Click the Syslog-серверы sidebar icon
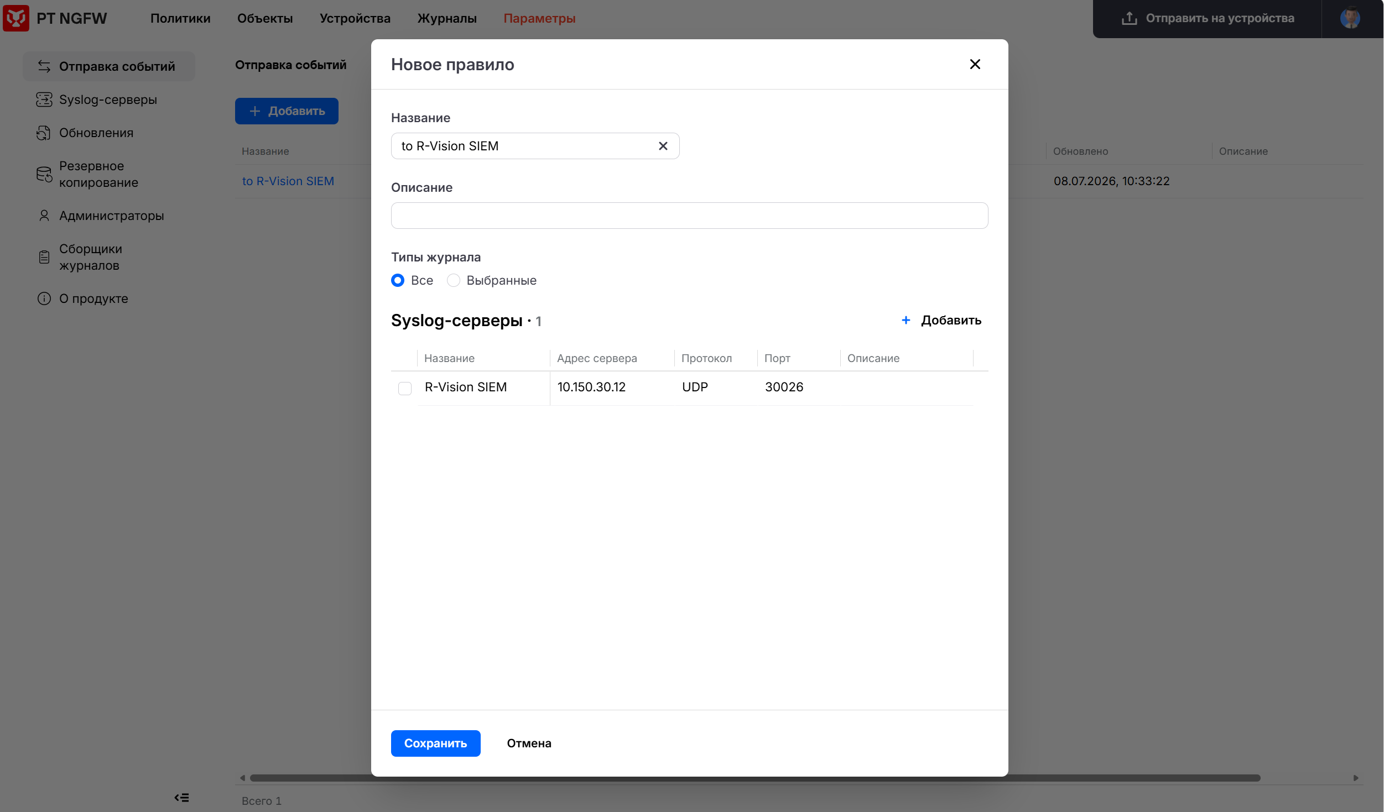 click(44, 99)
